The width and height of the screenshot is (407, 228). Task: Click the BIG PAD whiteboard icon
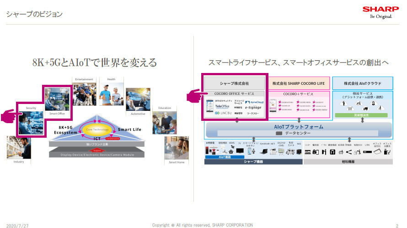[x=281, y=152]
